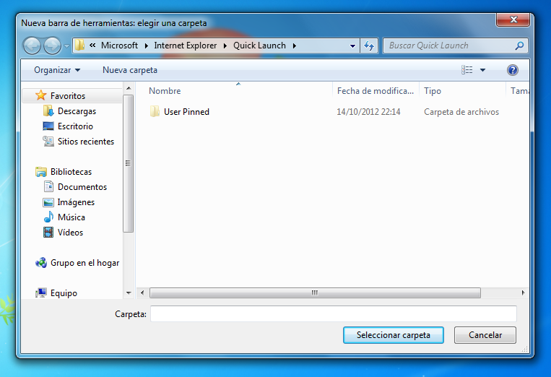Open Escritorio in the navigation pane
Viewport: 551px width, 377px height.
point(75,126)
